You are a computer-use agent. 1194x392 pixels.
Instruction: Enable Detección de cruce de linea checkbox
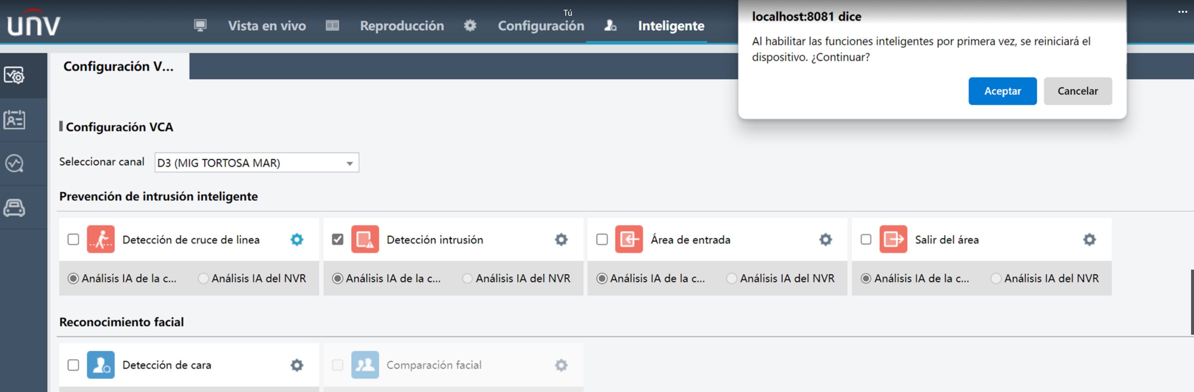[x=73, y=240]
